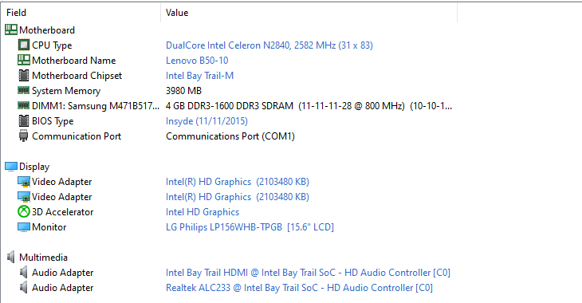This screenshot has height=303, width=582.
Task: Click the Motherboard Name board icon
Action: click(23, 60)
